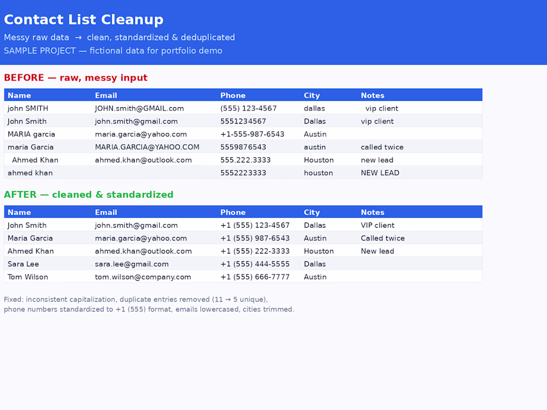Click phone "+1 (555) 444-5555"
This screenshot has width=547, height=410.
coord(255,263)
